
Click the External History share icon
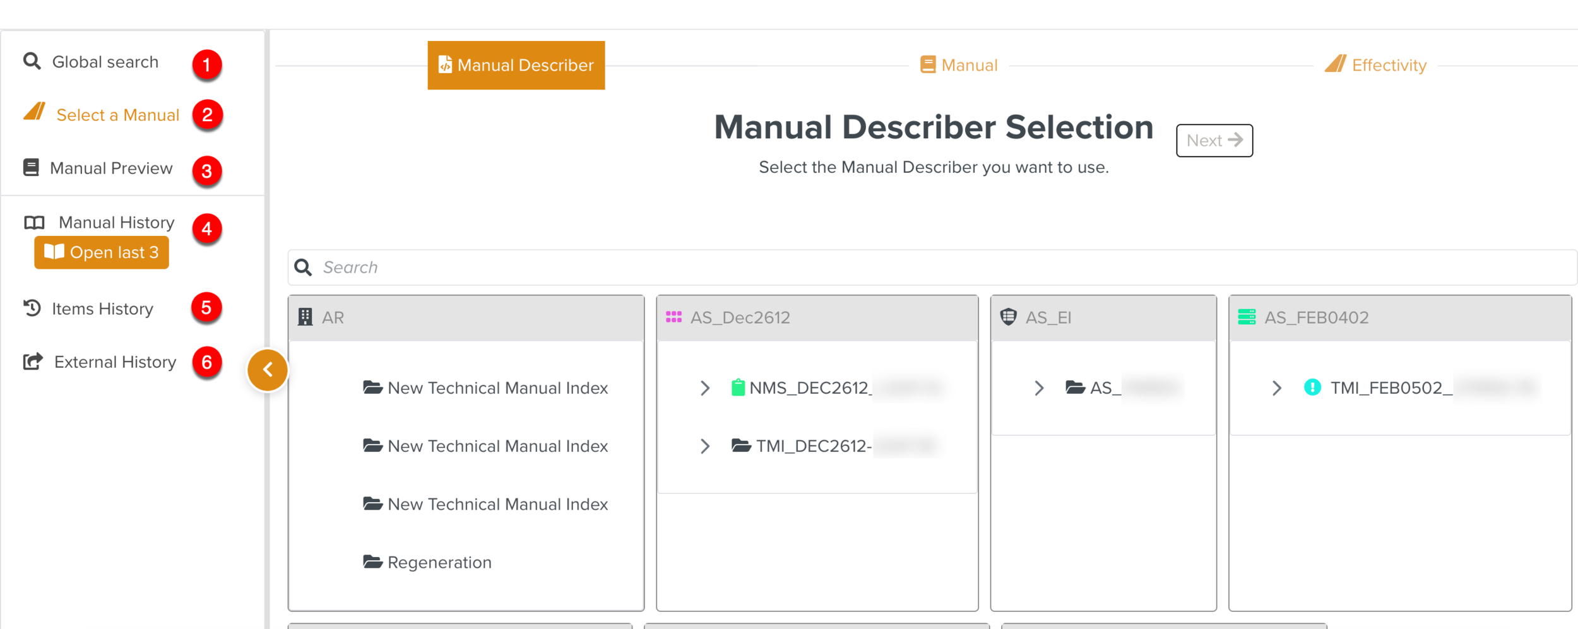click(x=33, y=362)
